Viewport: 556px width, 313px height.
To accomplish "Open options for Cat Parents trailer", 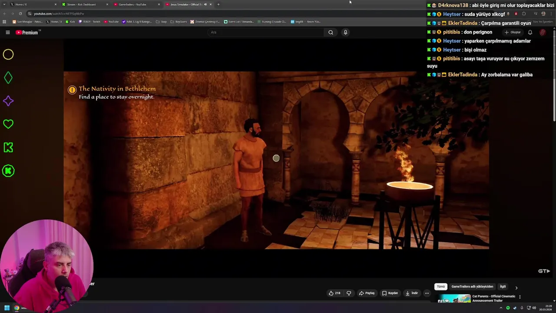I will point(520,297).
